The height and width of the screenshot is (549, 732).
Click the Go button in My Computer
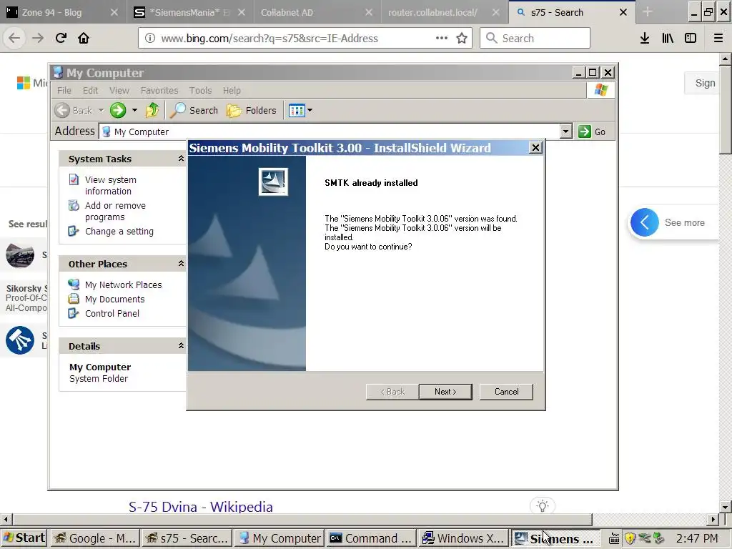592,132
